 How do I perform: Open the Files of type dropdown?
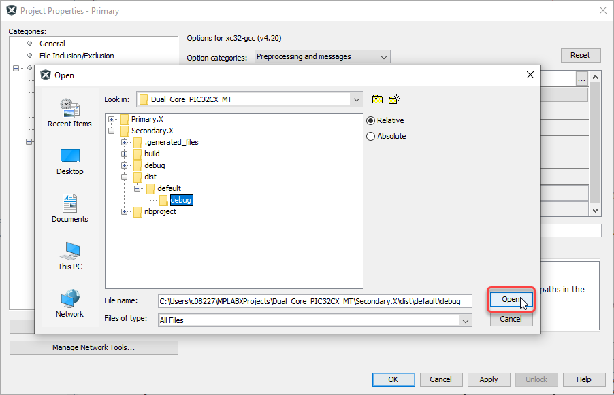(x=465, y=320)
